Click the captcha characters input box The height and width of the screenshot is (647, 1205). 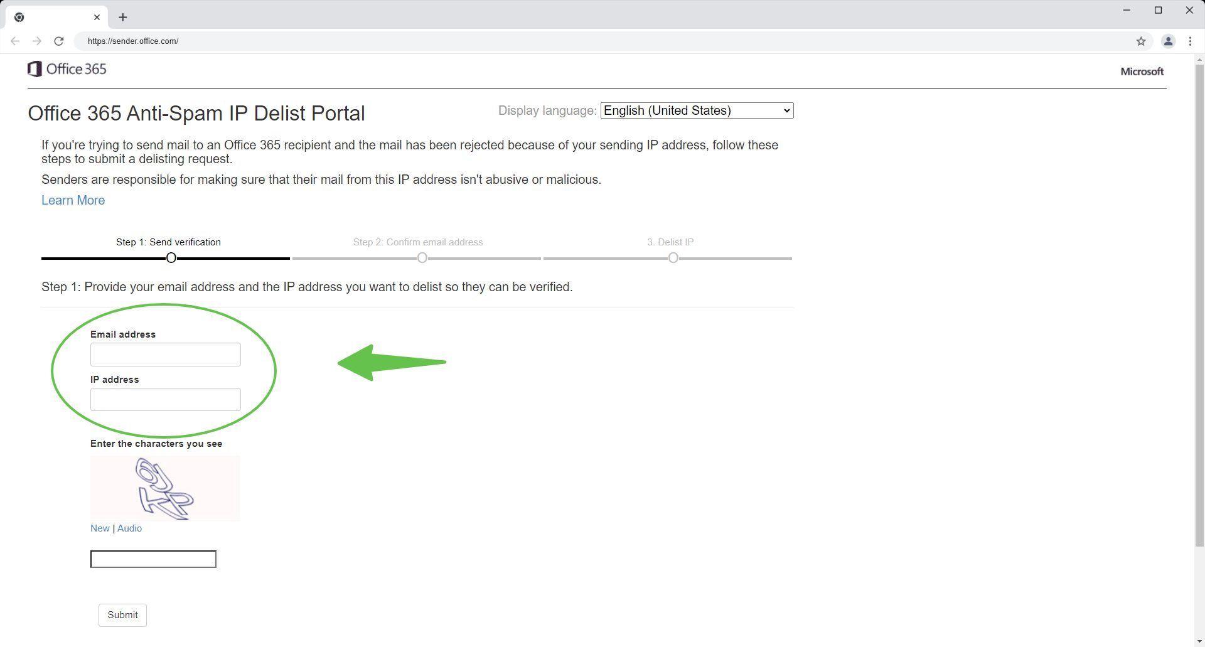[153, 559]
